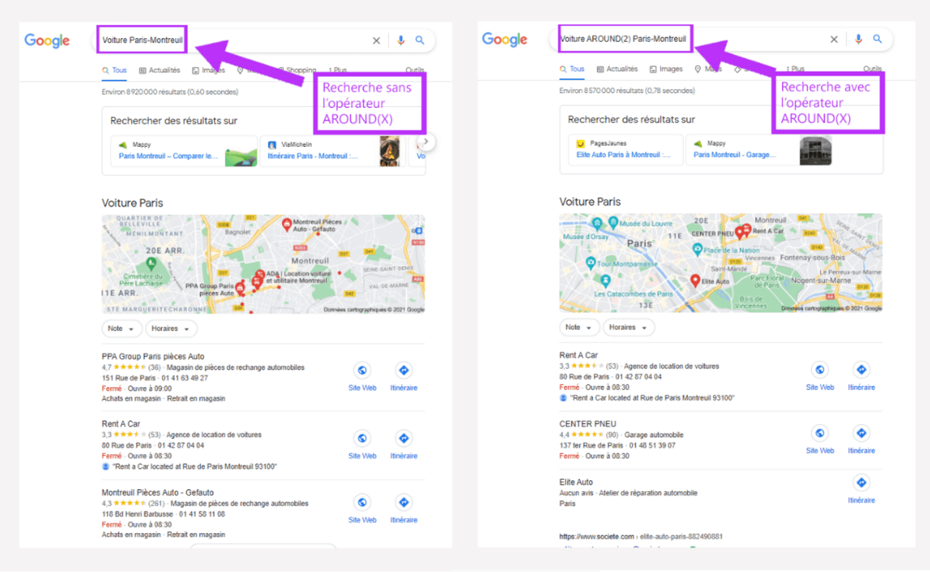Clear the right search box with X

pyautogui.click(x=834, y=40)
